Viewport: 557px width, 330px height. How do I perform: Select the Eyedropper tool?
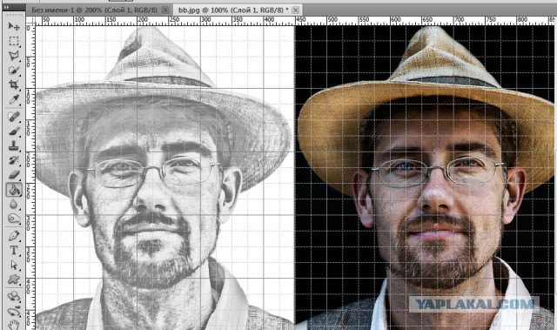click(14, 100)
